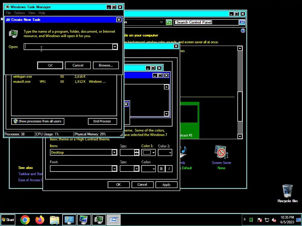Click Show processes from all users

38,121
